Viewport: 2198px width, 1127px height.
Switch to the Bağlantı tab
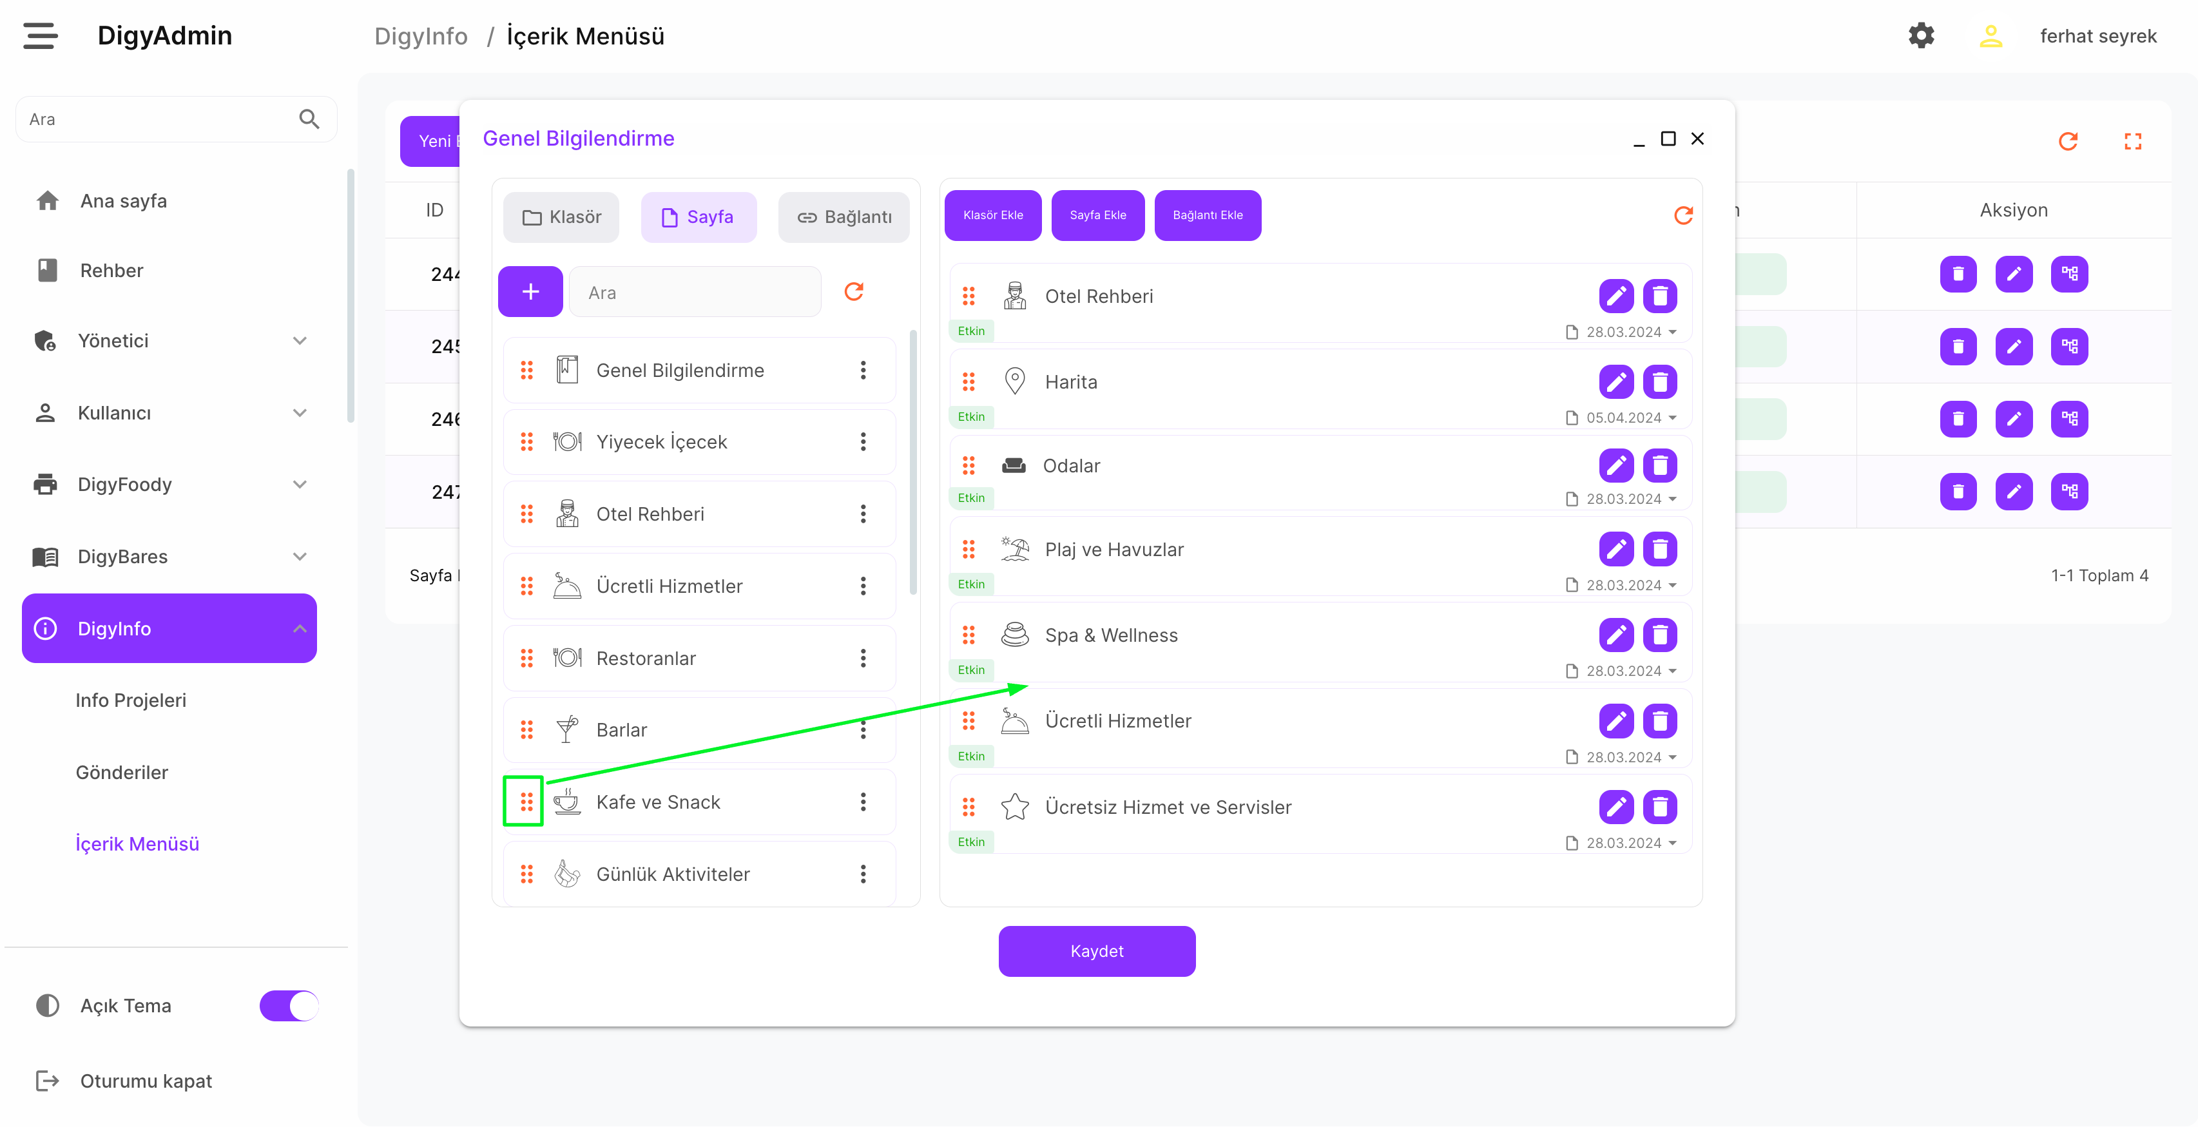(844, 218)
